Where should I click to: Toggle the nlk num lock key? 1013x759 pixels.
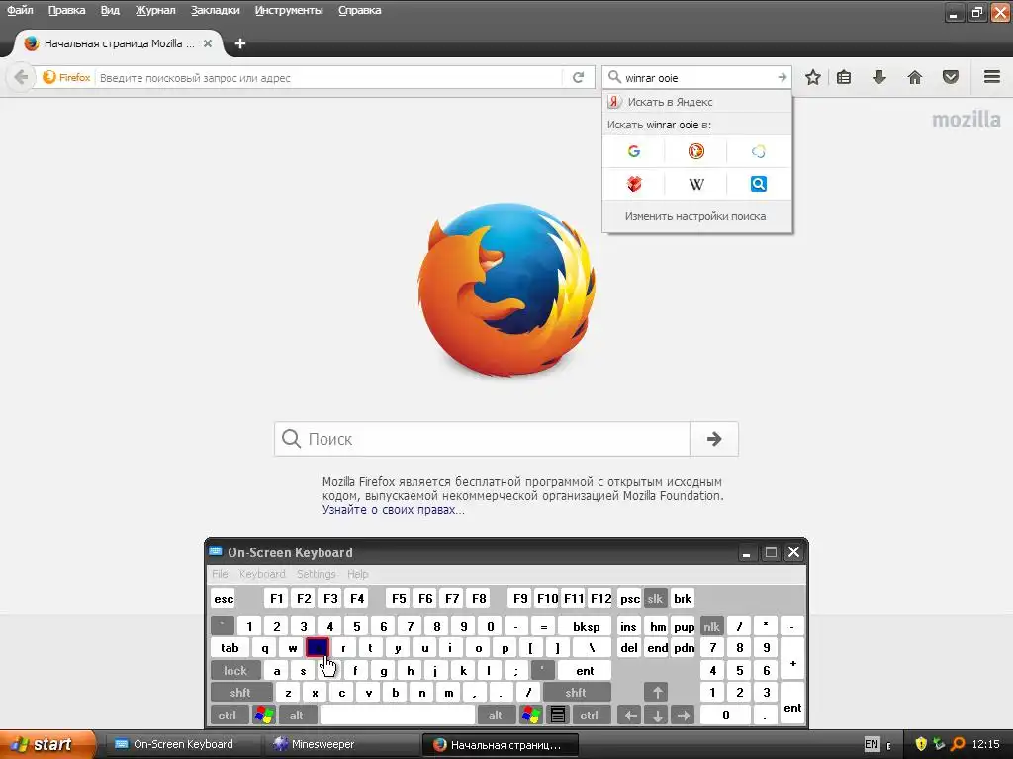tap(712, 626)
